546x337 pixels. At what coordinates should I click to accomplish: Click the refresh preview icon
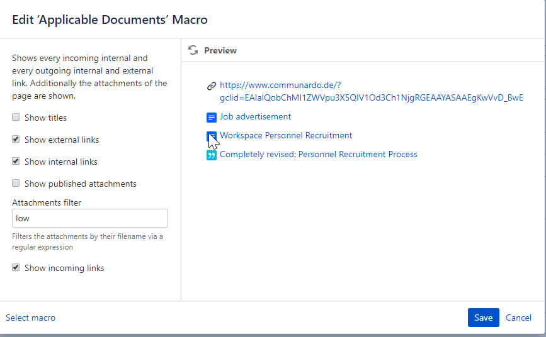(x=193, y=50)
